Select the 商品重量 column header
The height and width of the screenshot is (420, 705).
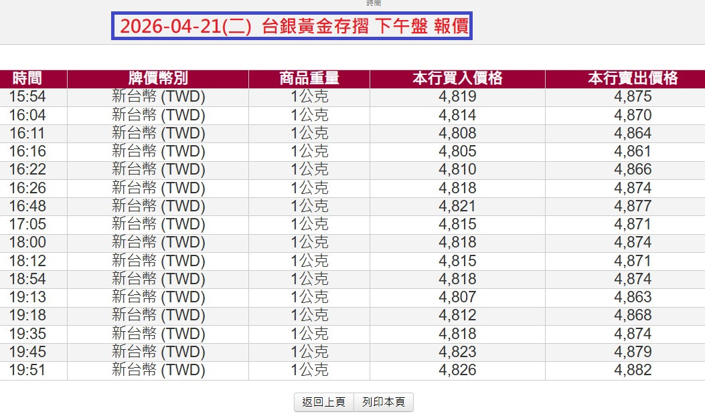click(309, 78)
